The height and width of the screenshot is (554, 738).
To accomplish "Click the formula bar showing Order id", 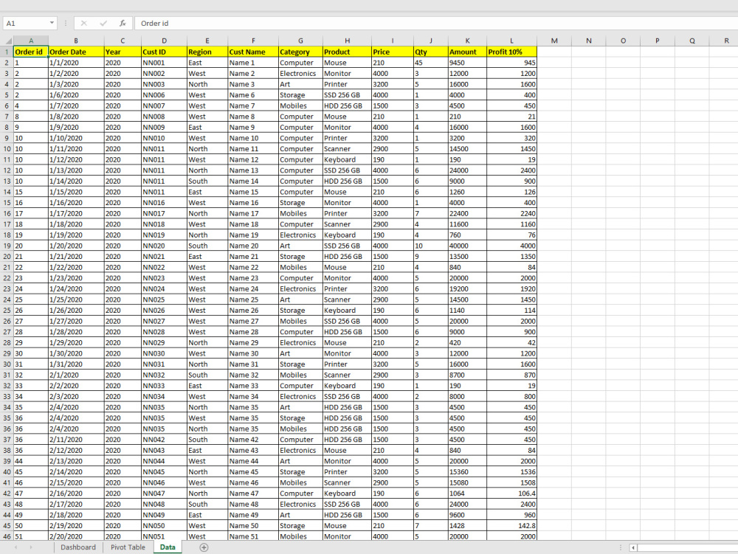I will [436, 23].
